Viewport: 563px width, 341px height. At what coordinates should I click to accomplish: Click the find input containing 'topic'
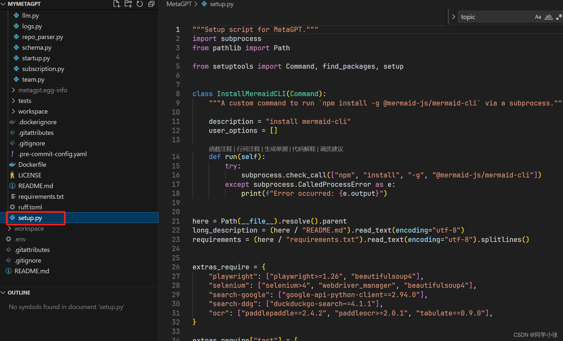496,17
